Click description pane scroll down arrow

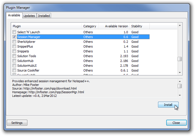click(180, 95)
